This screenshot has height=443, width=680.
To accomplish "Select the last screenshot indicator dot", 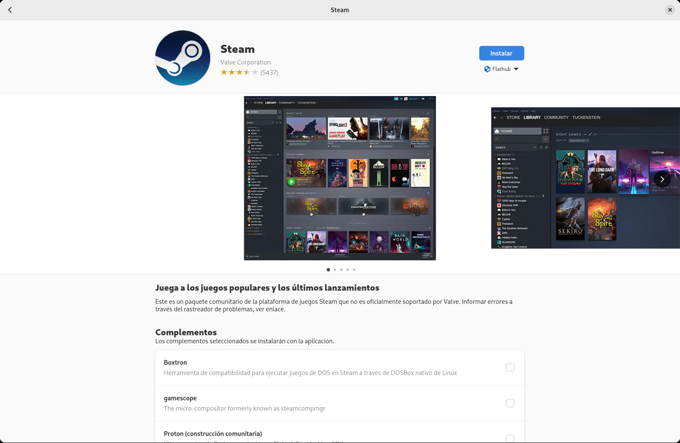I will [354, 270].
